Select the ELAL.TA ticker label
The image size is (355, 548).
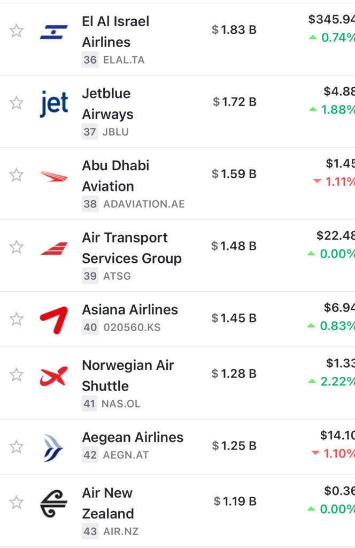(x=124, y=60)
